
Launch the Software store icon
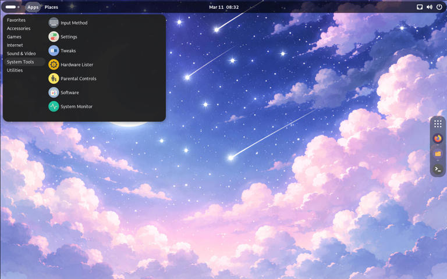pos(54,92)
